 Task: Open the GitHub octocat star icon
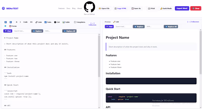click(89, 7)
